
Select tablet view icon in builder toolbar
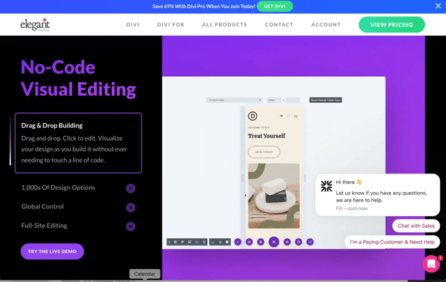(x=197, y=242)
